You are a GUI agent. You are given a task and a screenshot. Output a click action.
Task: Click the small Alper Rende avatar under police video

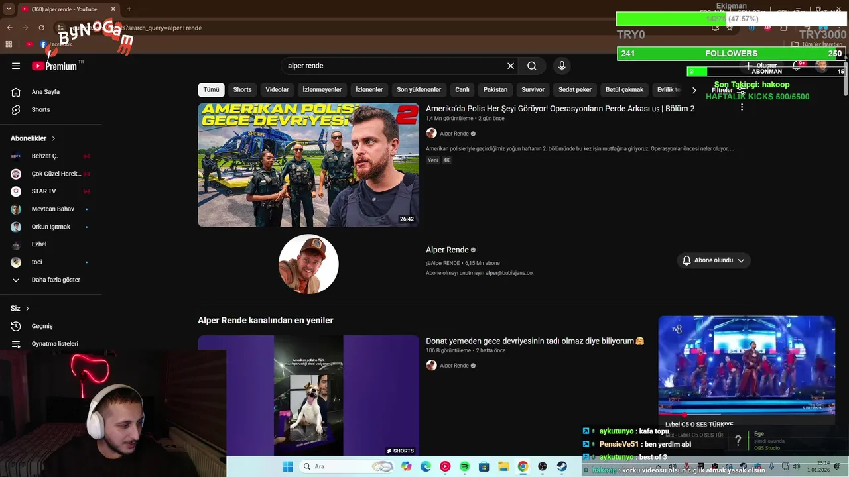click(x=431, y=133)
